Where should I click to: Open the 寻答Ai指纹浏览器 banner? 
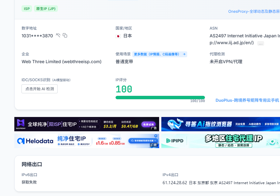[x=221, y=124]
